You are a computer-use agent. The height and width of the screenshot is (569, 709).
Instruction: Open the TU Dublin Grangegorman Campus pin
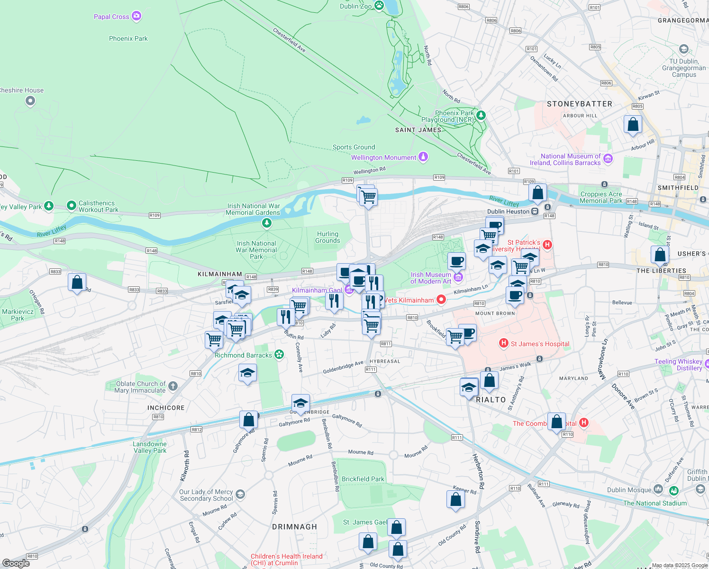(683, 49)
